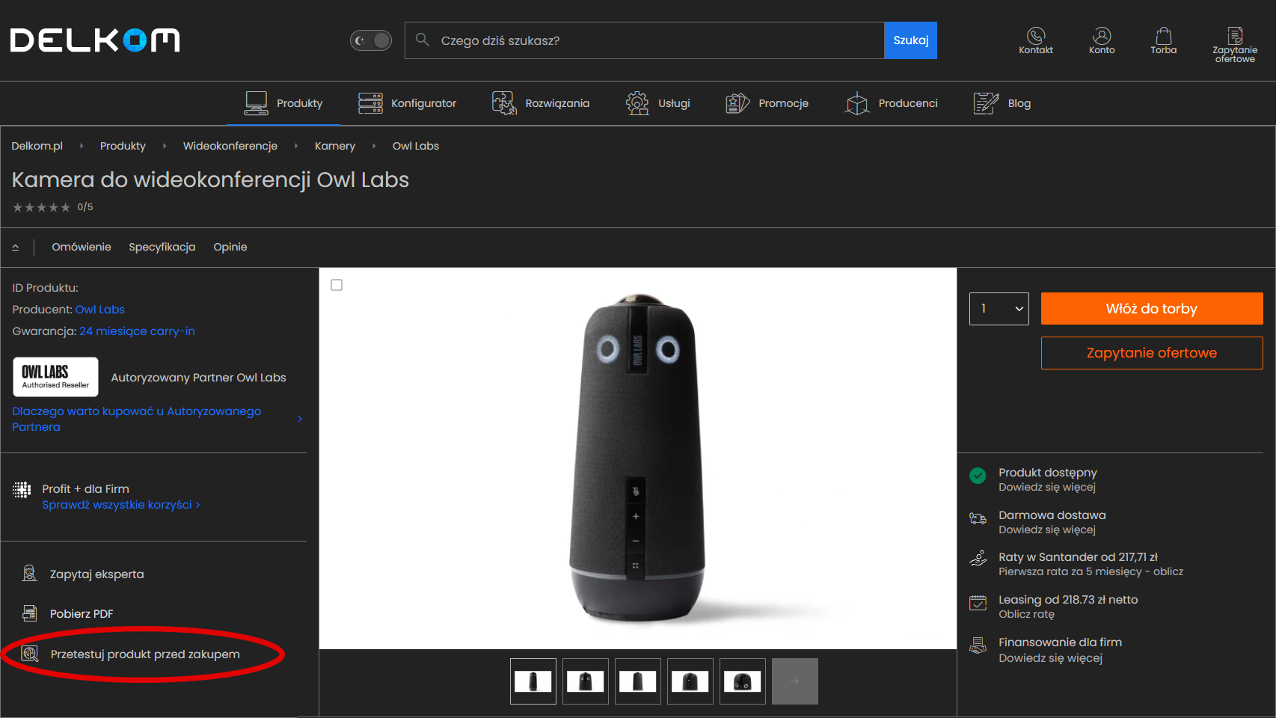
Task: Open Darmowa dostawa 'Dowiedz się więcej'
Action: 1047,530
